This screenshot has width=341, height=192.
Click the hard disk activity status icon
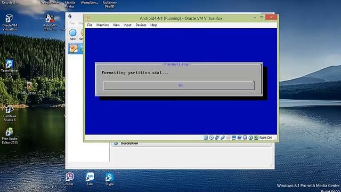pyautogui.click(x=206, y=138)
